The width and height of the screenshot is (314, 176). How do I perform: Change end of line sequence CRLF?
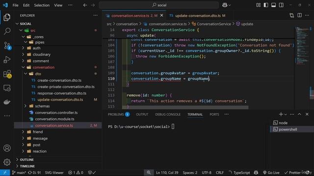point(220,173)
